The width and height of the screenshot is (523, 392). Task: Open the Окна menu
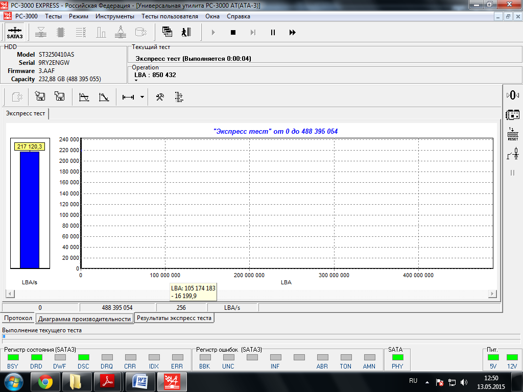(212, 16)
